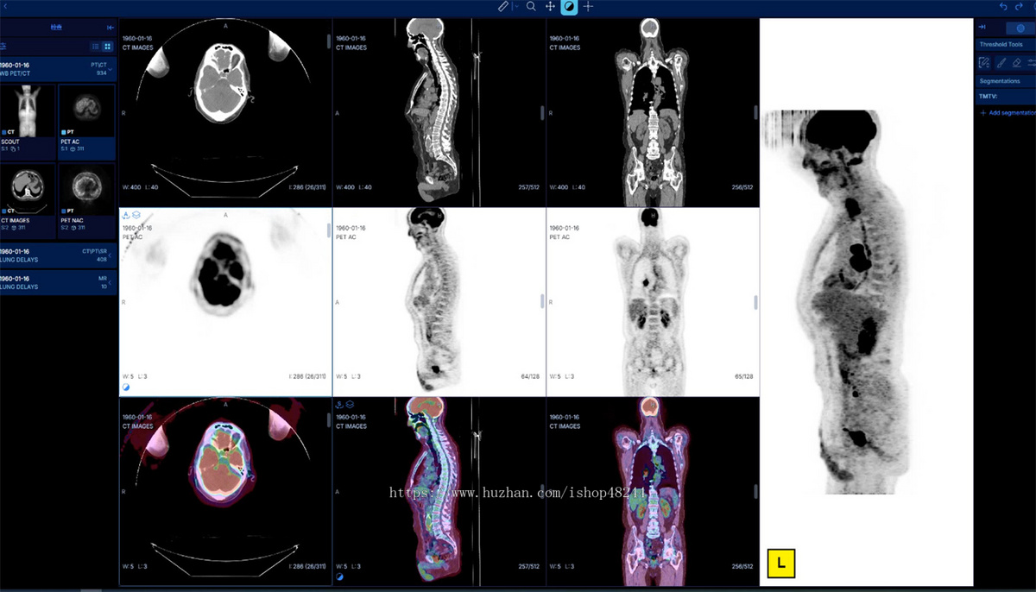The image size is (1036, 592).
Task: Click the orientation icon in fused sagittal viewport
Action: point(340,404)
